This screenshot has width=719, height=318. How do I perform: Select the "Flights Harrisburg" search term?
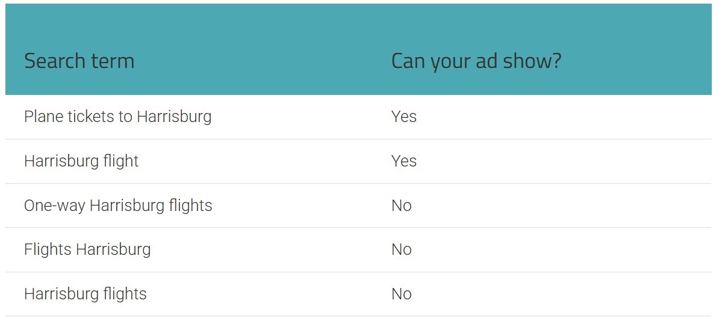tap(87, 249)
